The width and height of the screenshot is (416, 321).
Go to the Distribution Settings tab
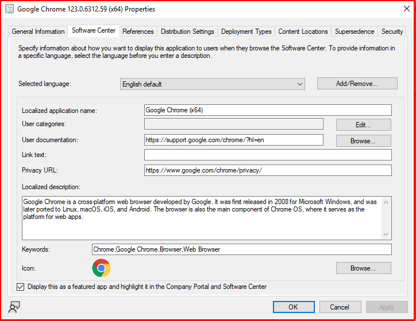coord(187,32)
